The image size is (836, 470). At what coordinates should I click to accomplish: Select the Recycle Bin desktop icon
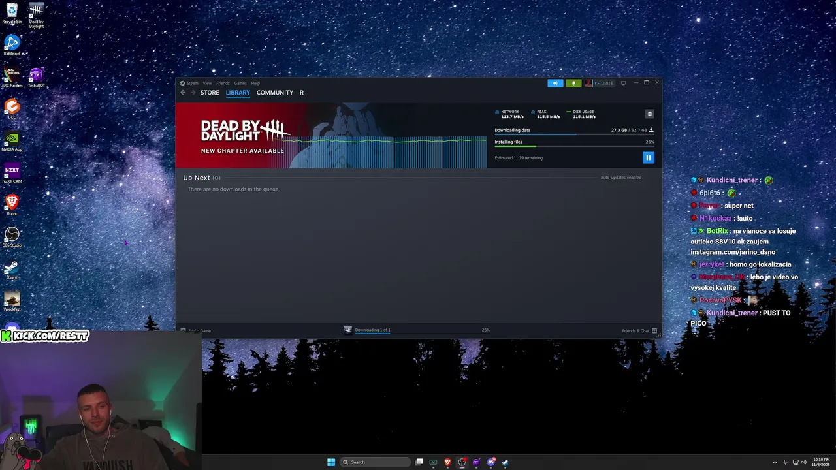12,14
